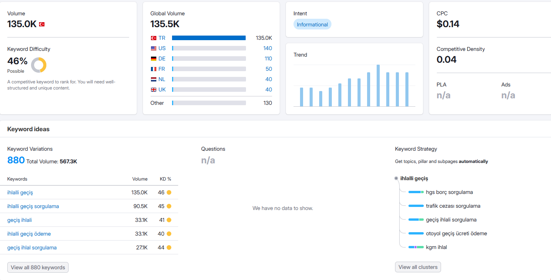Click View all clusters button

coord(418,267)
